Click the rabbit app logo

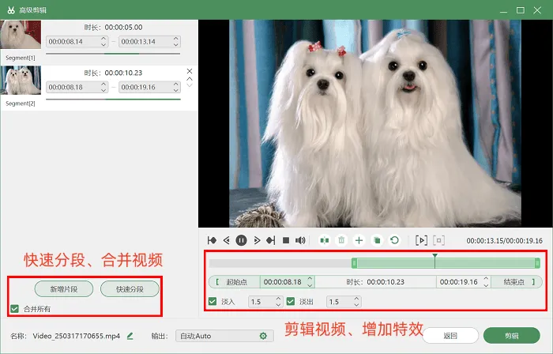(11, 10)
